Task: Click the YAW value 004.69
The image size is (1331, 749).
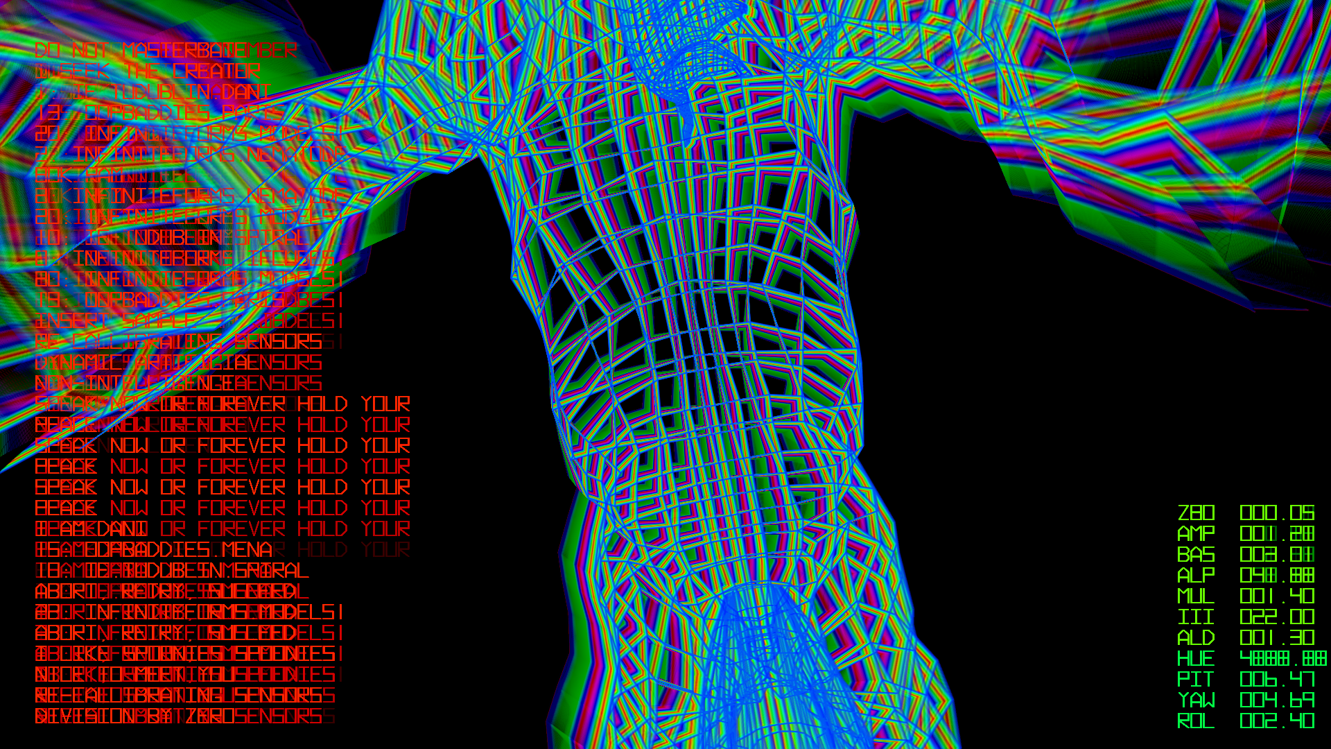Action: [x=1277, y=700]
